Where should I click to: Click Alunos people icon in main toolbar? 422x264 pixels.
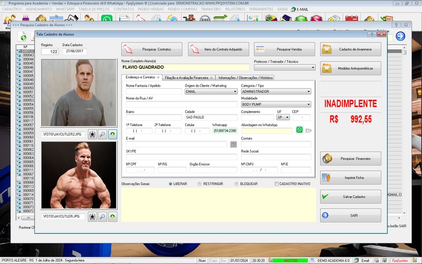click(x=9, y=20)
